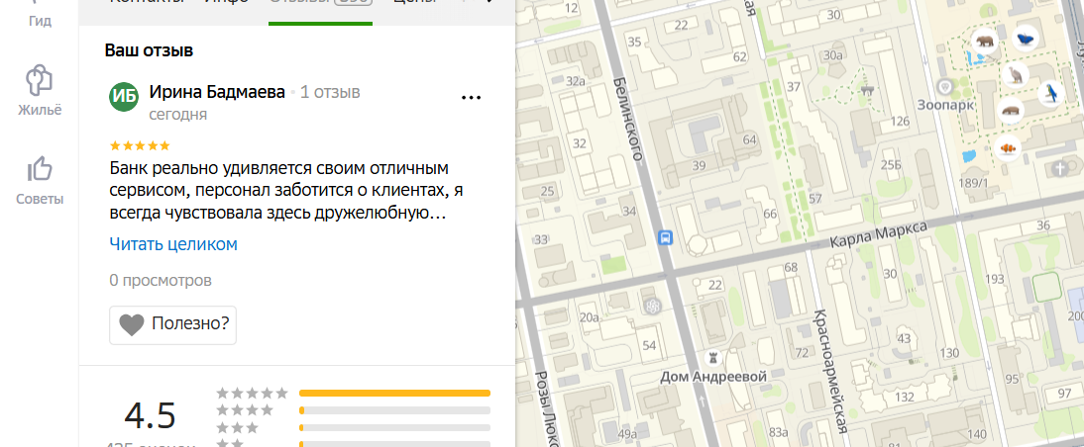
Task: Click the '1 отзыв' count label
Action: (x=330, y=92)
